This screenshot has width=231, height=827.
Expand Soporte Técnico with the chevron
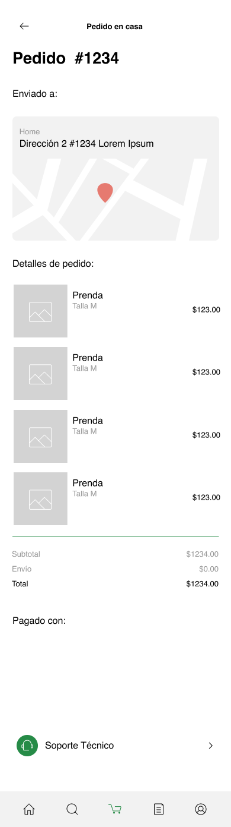(x=210, y=746)
